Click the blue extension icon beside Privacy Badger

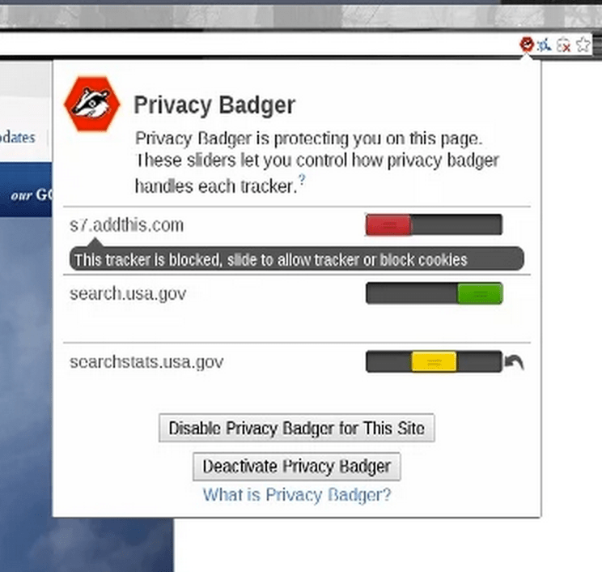pos(545,45)
